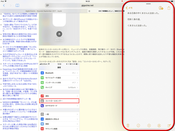Image resolution: width=175 pixels, height=131 pixels.
Task: Close the iOS 11 review tab
Action: [x=89, y=11]
